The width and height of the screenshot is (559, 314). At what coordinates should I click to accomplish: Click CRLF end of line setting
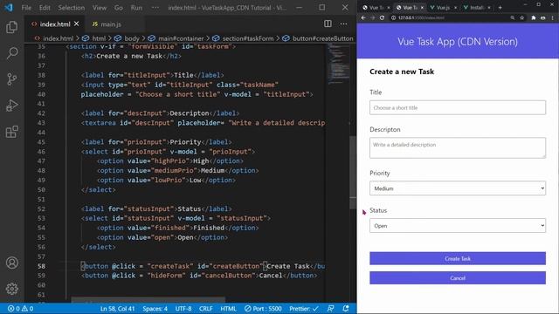206,309
